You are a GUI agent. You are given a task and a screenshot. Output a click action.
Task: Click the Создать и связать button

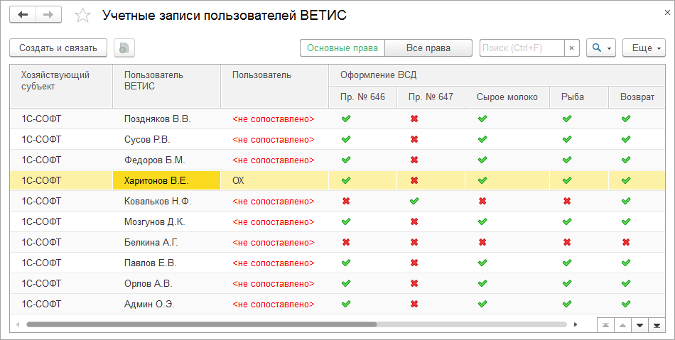pyautogui.click(x=58, y=48)
